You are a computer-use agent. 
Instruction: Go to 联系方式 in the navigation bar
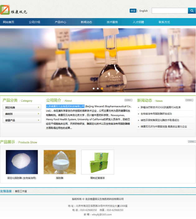(164, 22)
